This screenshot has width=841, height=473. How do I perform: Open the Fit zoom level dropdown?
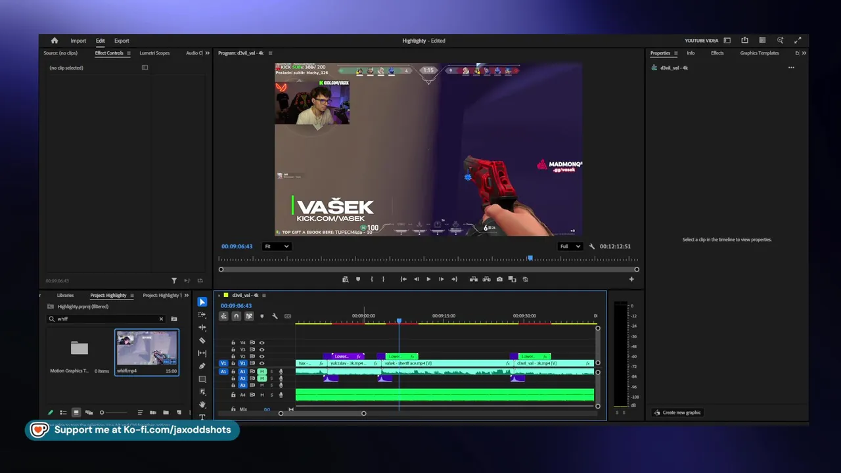pyautogui.click(x=276, y=246)
